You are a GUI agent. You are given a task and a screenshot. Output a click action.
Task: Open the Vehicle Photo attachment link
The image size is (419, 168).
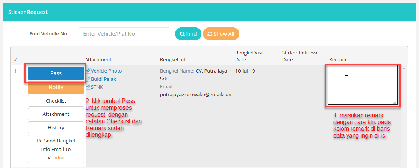[106, 71]
